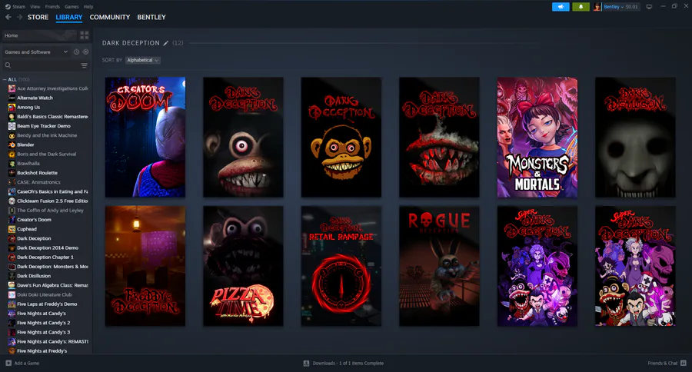Open the Pizza Time cover
Screen dimensions: 692x372
[243, 266]
